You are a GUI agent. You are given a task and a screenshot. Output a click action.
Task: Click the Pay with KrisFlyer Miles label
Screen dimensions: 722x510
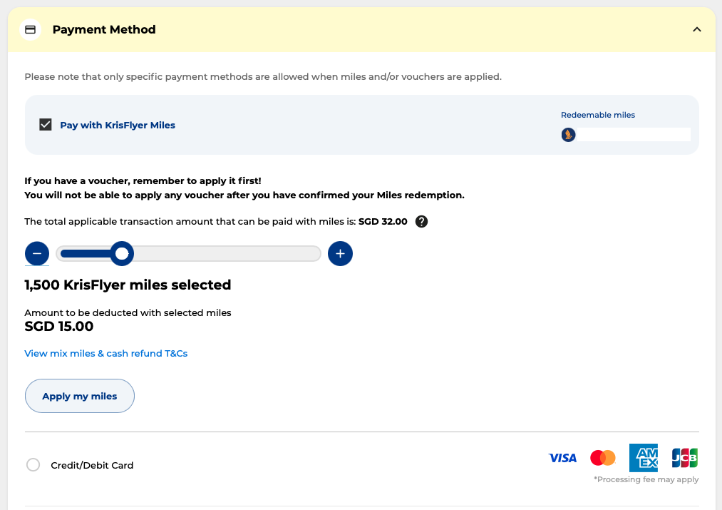click(118, 126)
